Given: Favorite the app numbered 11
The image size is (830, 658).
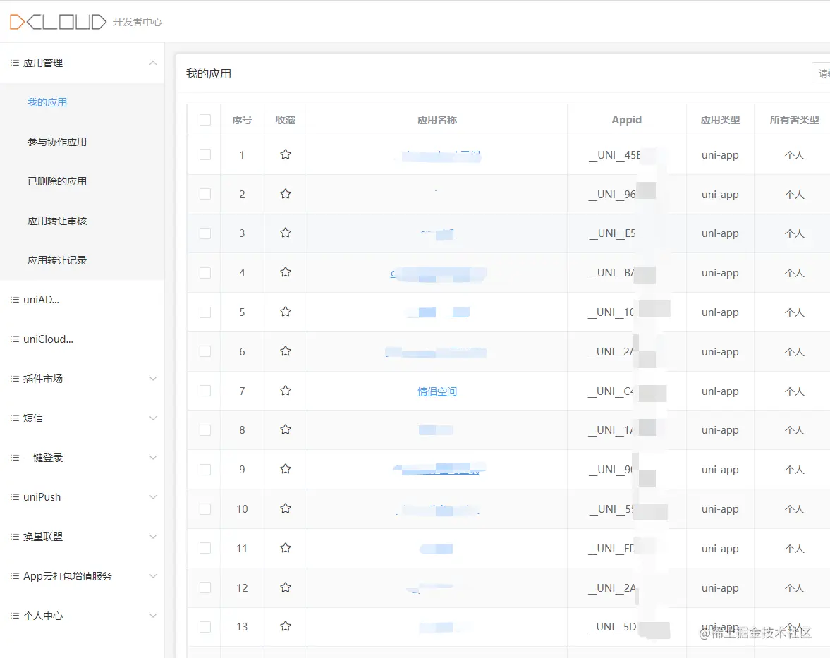Looking at the screenshot, I should 286,548.
